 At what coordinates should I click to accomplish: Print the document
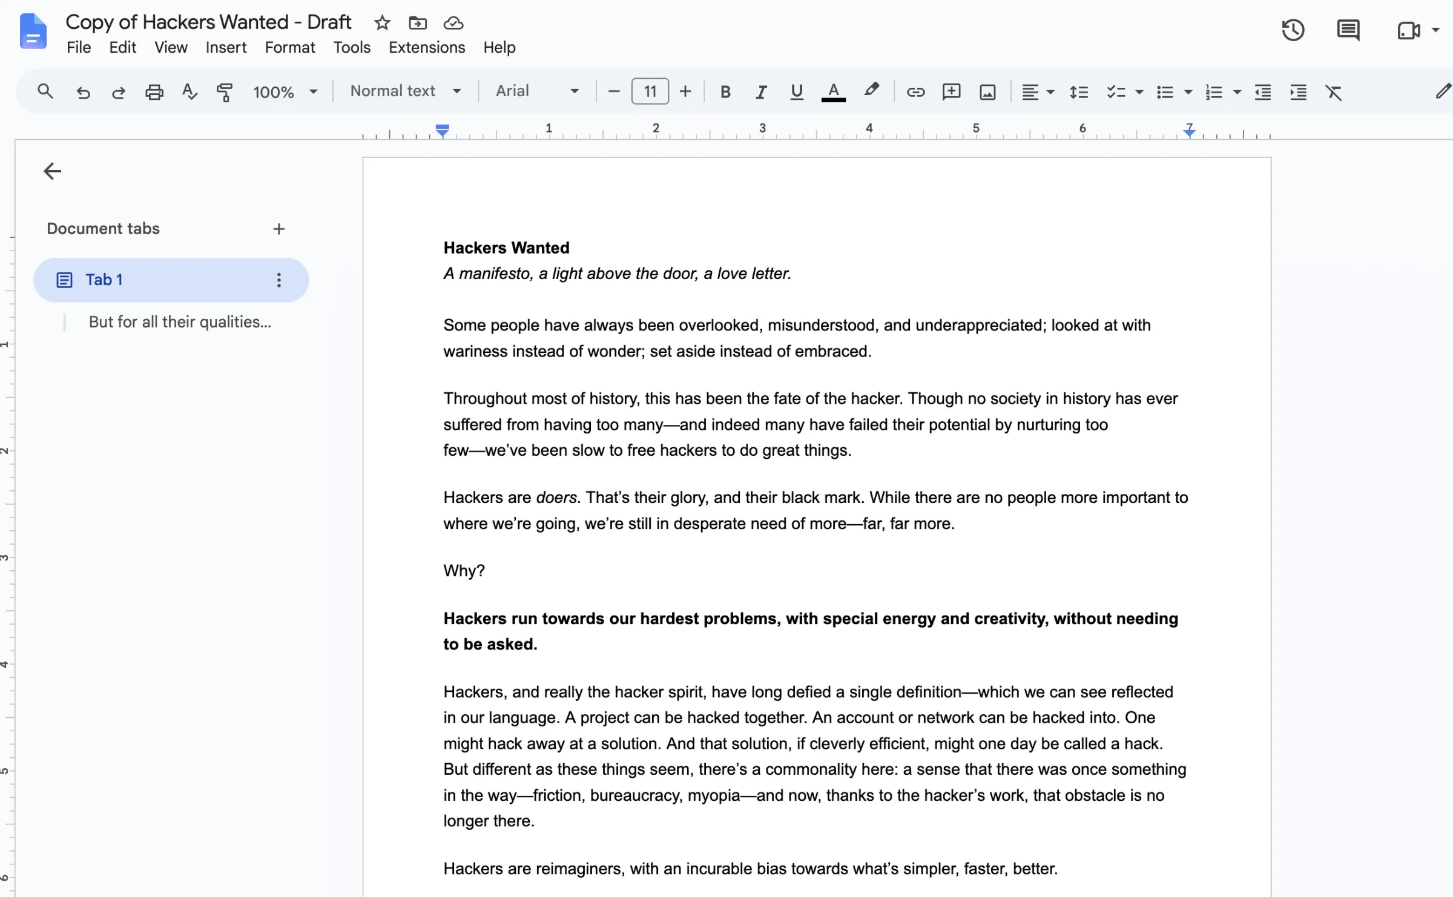154,92
